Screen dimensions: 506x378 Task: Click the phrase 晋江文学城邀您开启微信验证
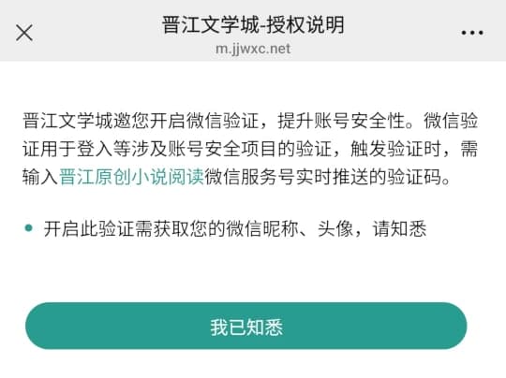(141, 121)
